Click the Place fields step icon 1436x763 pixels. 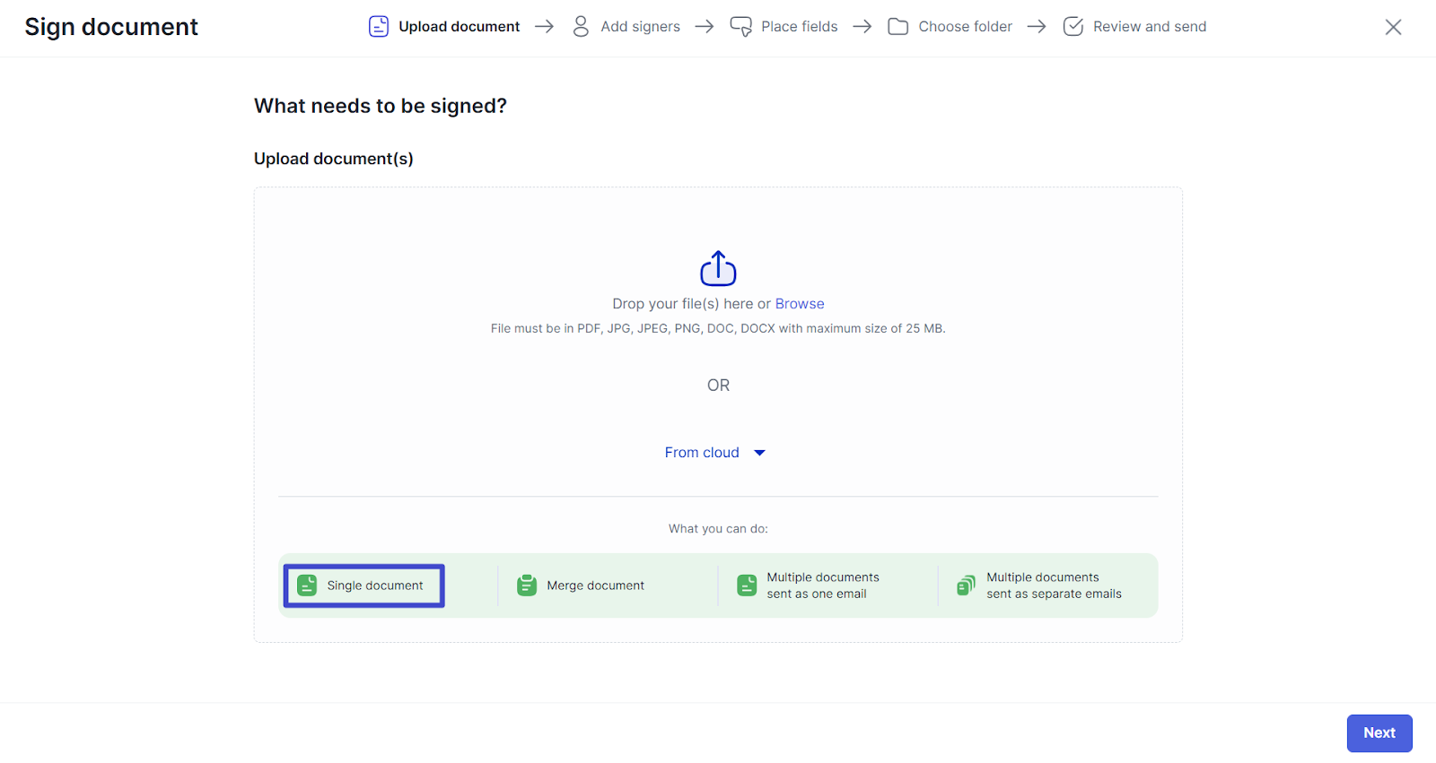pyautogui.click(x=740, y=27)
